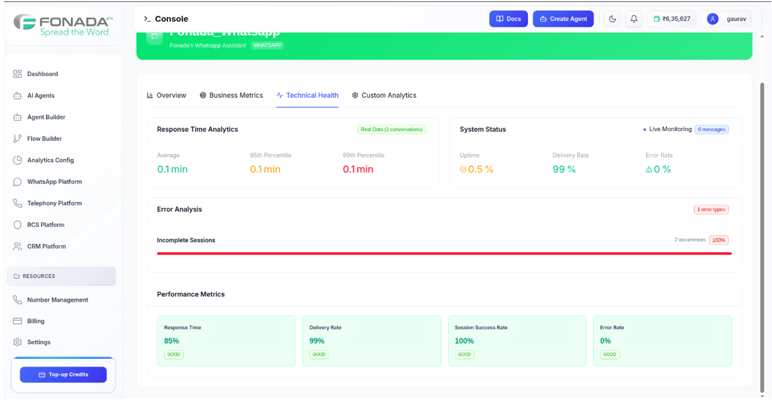Screen dimensions: 772x400
Task: Click the 2 occurrences text
Action: (690, 240)
